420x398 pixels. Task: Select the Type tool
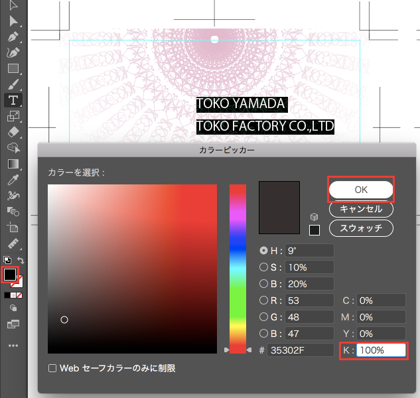[x=13, y=100]
